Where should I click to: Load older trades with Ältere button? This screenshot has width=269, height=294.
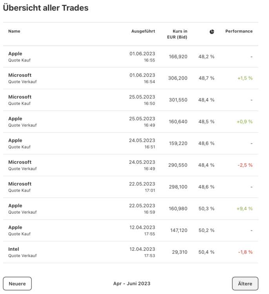coord(245,283)
